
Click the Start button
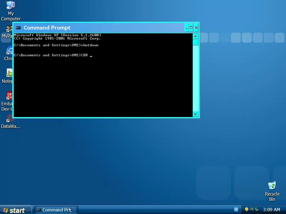click(x=15, y=210)
